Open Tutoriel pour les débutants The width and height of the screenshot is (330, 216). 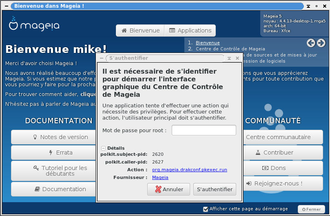click(x=53, y=171)
